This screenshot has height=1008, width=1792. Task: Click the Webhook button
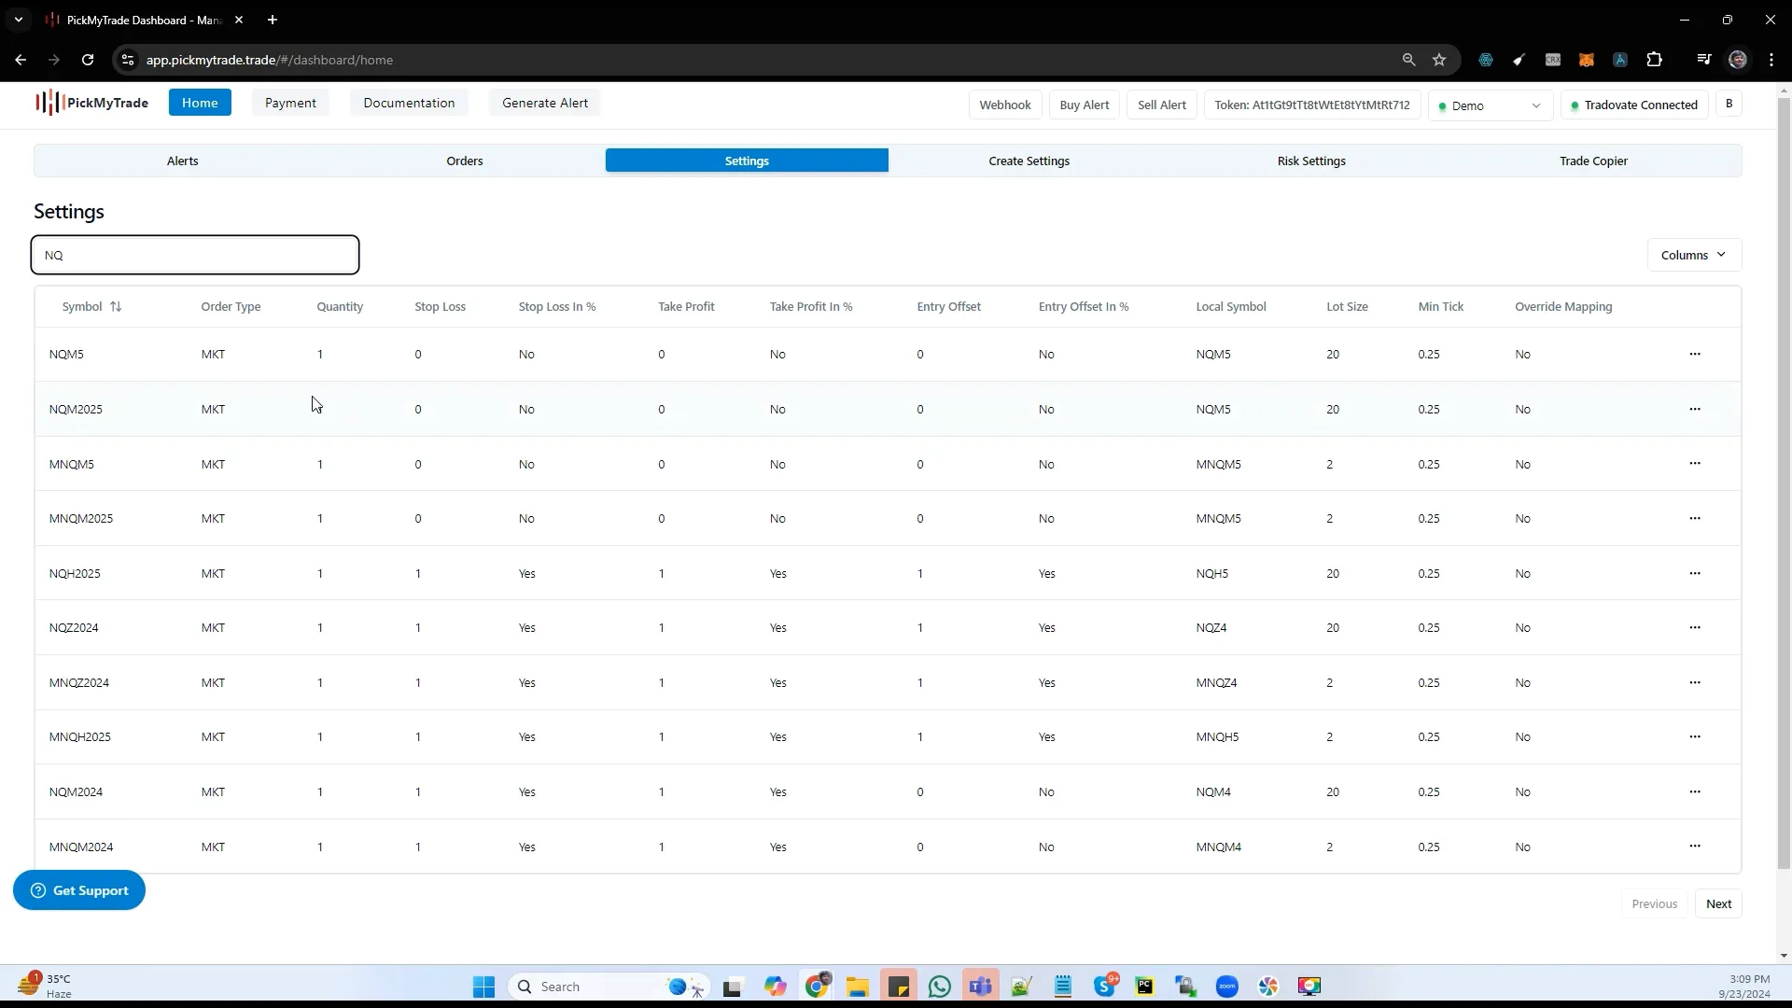tap(1005, 105)
